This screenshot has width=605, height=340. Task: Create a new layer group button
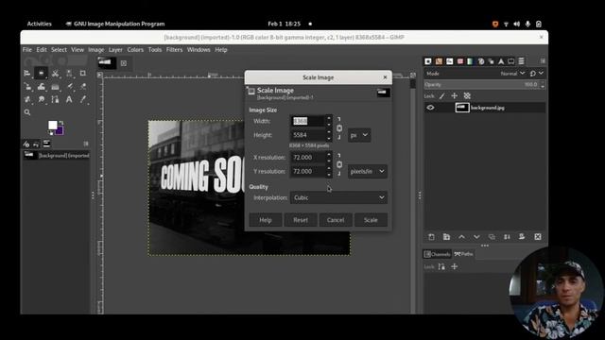(446, 237)
